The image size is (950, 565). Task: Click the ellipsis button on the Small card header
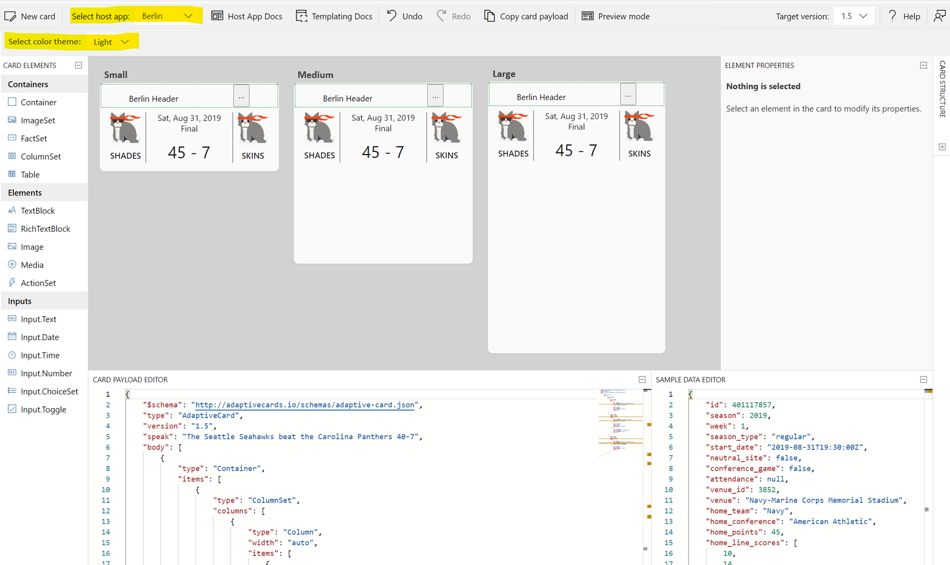point(241,96)
